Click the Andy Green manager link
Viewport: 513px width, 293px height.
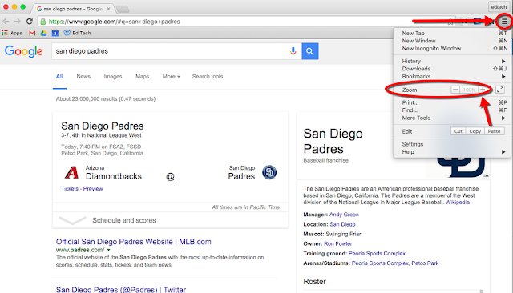click(344, 215)
